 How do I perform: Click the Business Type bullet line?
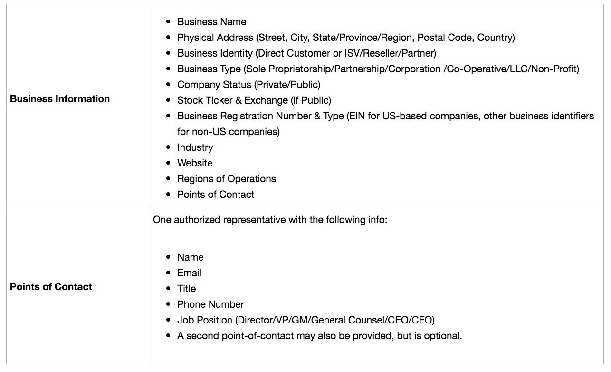(x=378, y=69)
